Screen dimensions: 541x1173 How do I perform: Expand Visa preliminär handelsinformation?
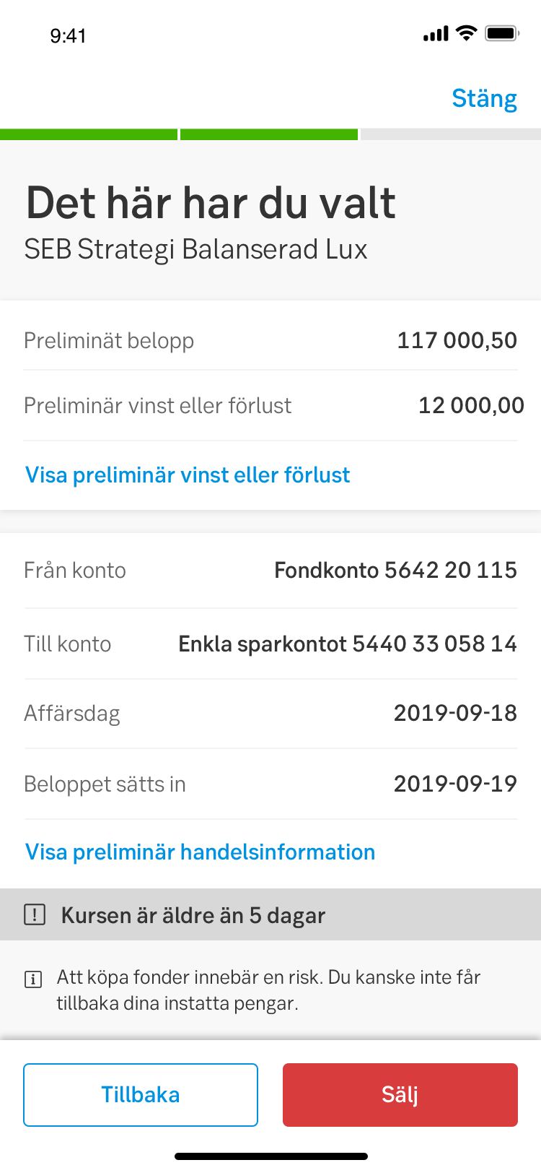pos(200,852)
